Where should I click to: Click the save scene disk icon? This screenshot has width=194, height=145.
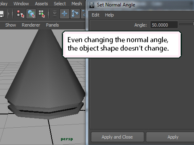tap(2, 14)
